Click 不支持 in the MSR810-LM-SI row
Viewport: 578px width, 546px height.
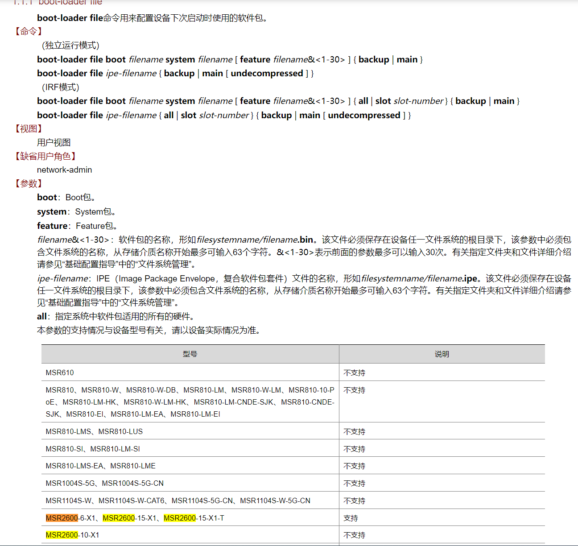355,449
